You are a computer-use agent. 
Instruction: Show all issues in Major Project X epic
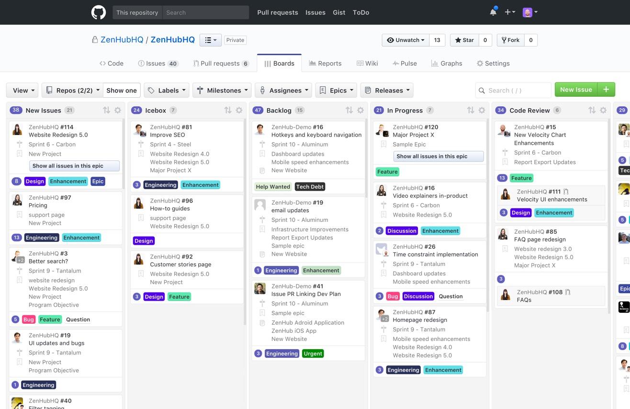(439, 156)
